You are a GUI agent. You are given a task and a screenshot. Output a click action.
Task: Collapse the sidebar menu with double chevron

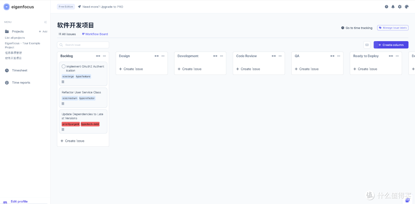45,22
